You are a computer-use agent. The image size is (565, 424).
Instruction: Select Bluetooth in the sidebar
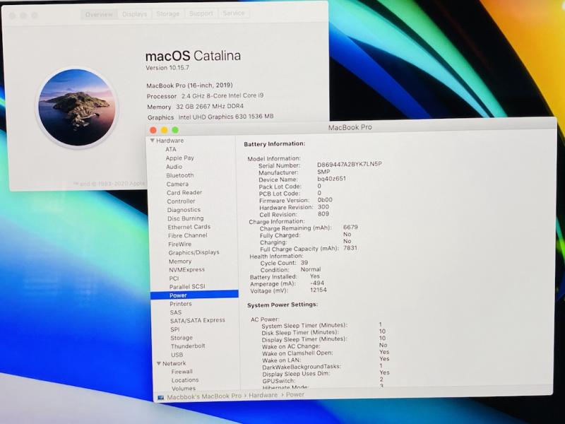point(180,175)
